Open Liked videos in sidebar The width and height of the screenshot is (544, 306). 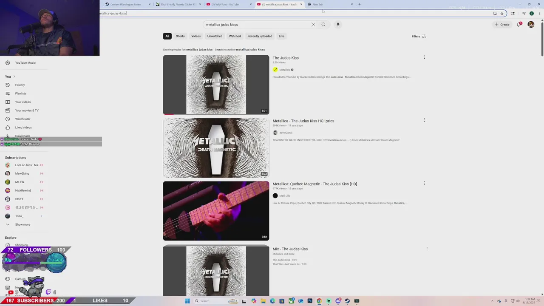tap(23, 127)
